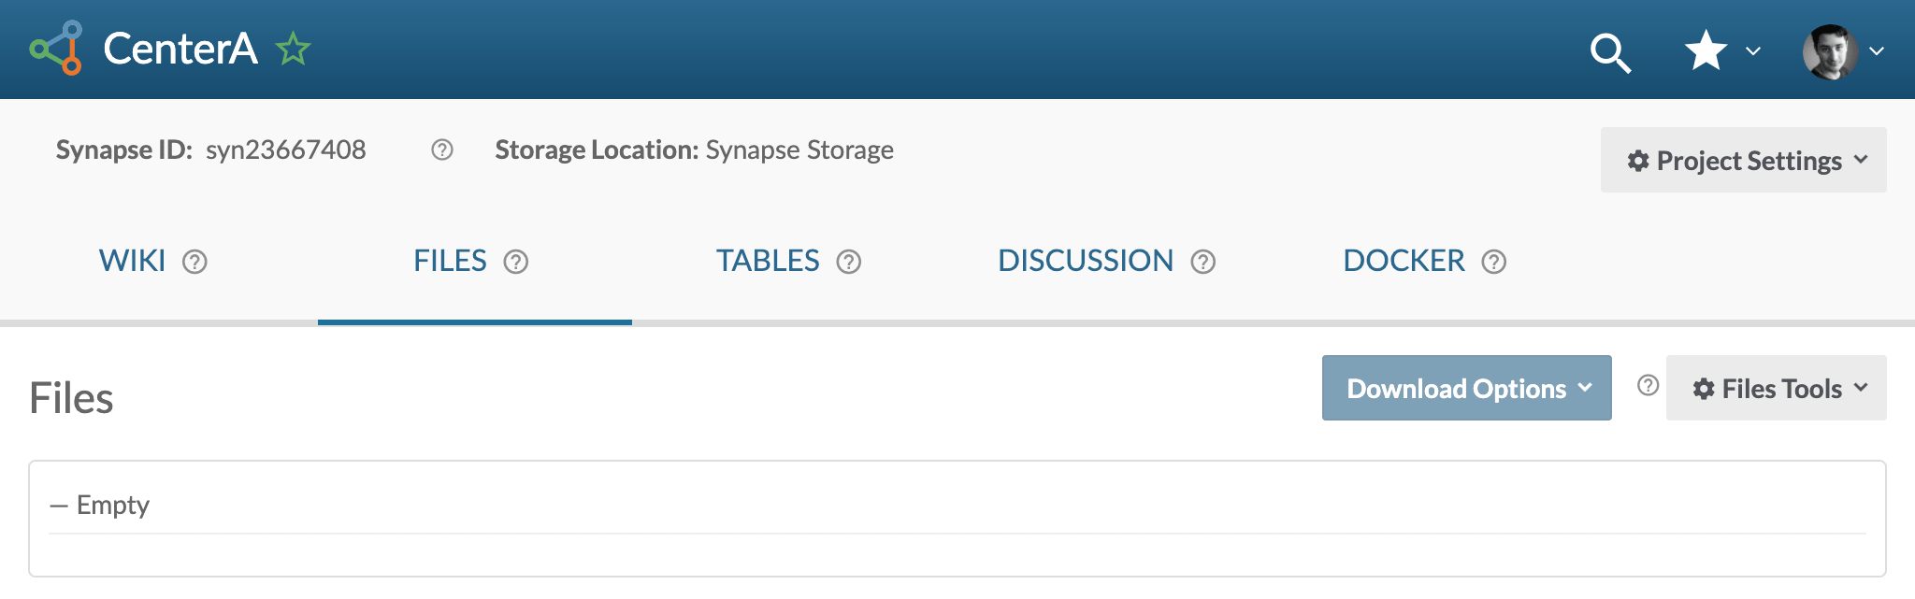Open the Files Tools menu
Screen dimensions: 1915x599
1776,388
